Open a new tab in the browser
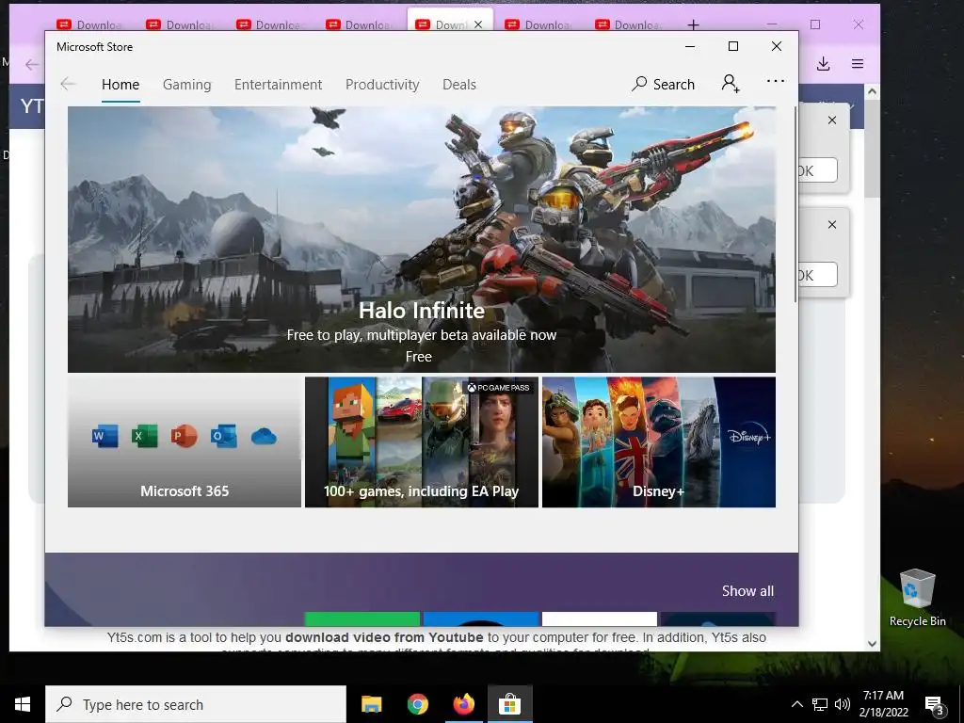The width and height of the screenshot is (964, 723). 694,24
